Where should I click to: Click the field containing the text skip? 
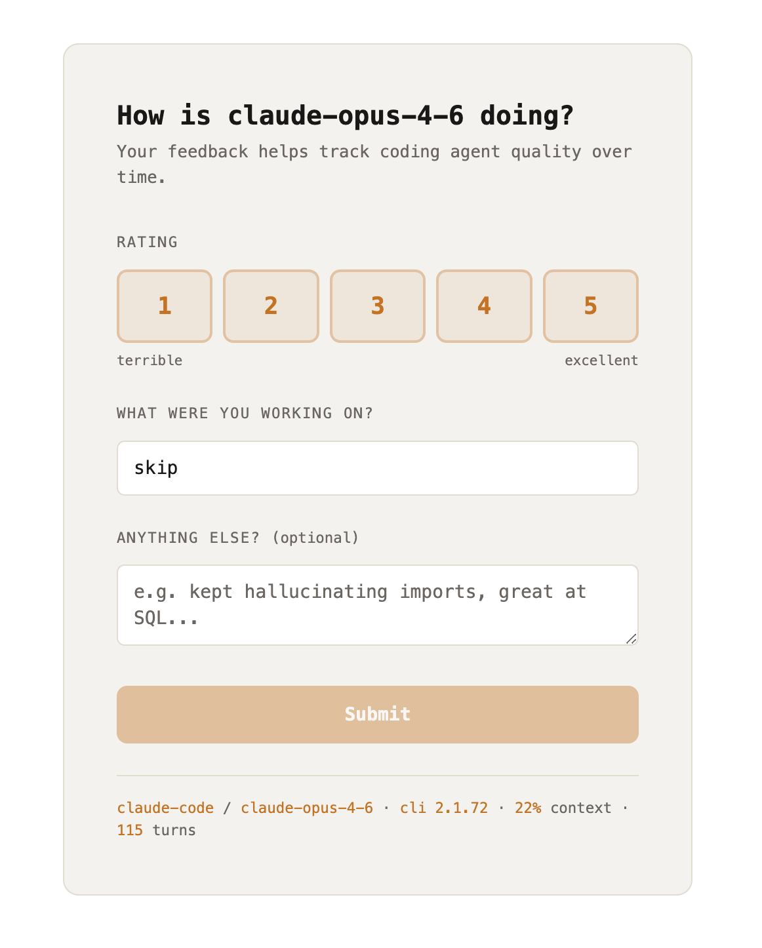point(377,467)
